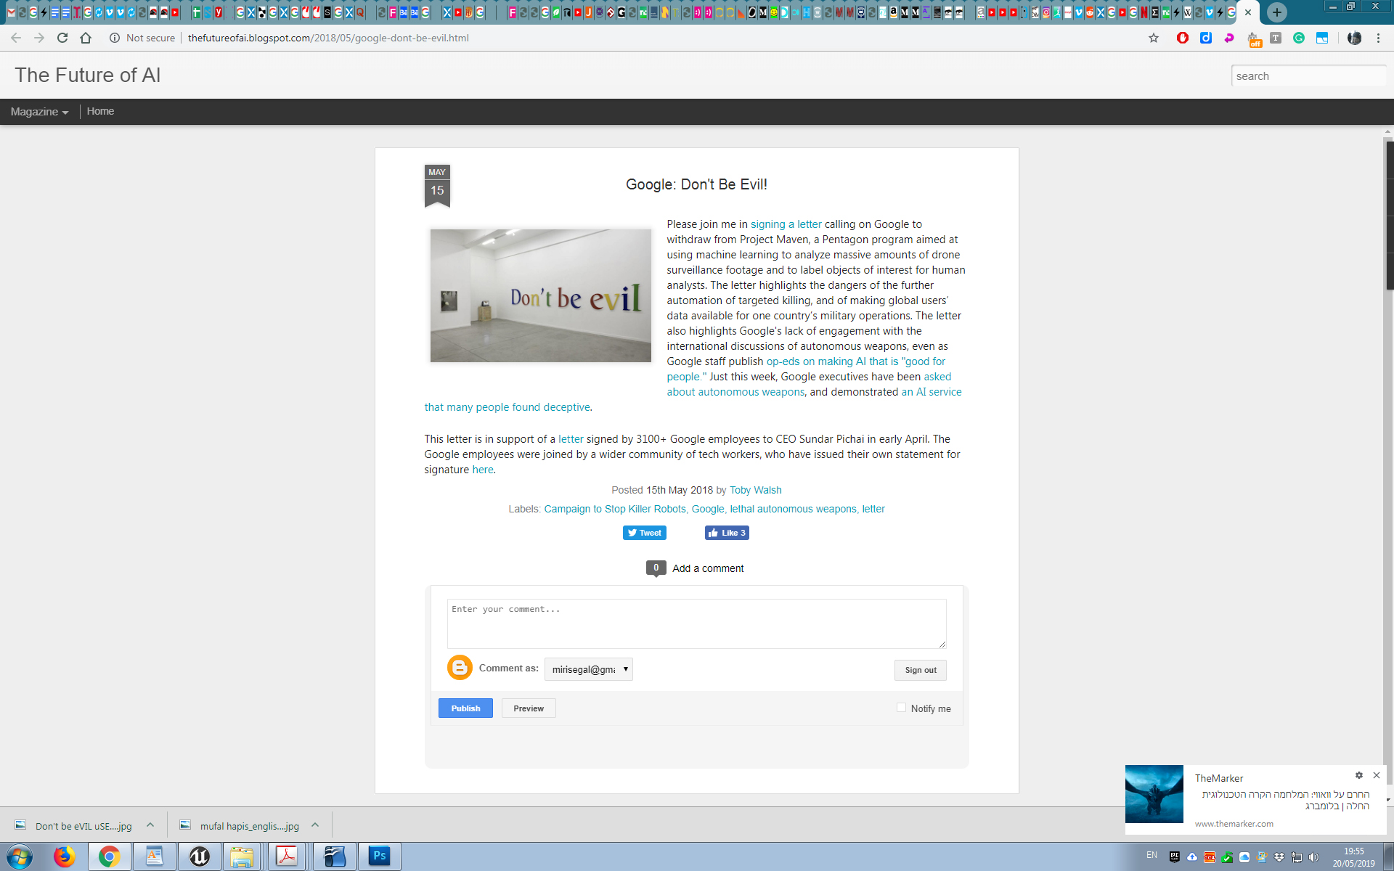Click the notification settings gear icon

(1359, 775)
